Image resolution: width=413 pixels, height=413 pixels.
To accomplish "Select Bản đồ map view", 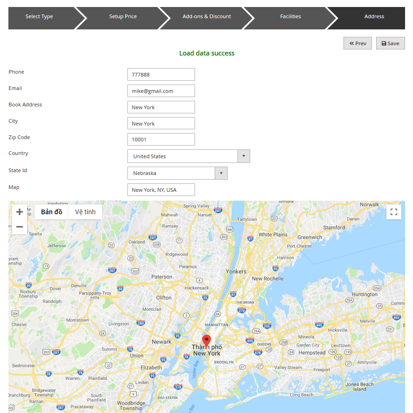I will point(51,212).
